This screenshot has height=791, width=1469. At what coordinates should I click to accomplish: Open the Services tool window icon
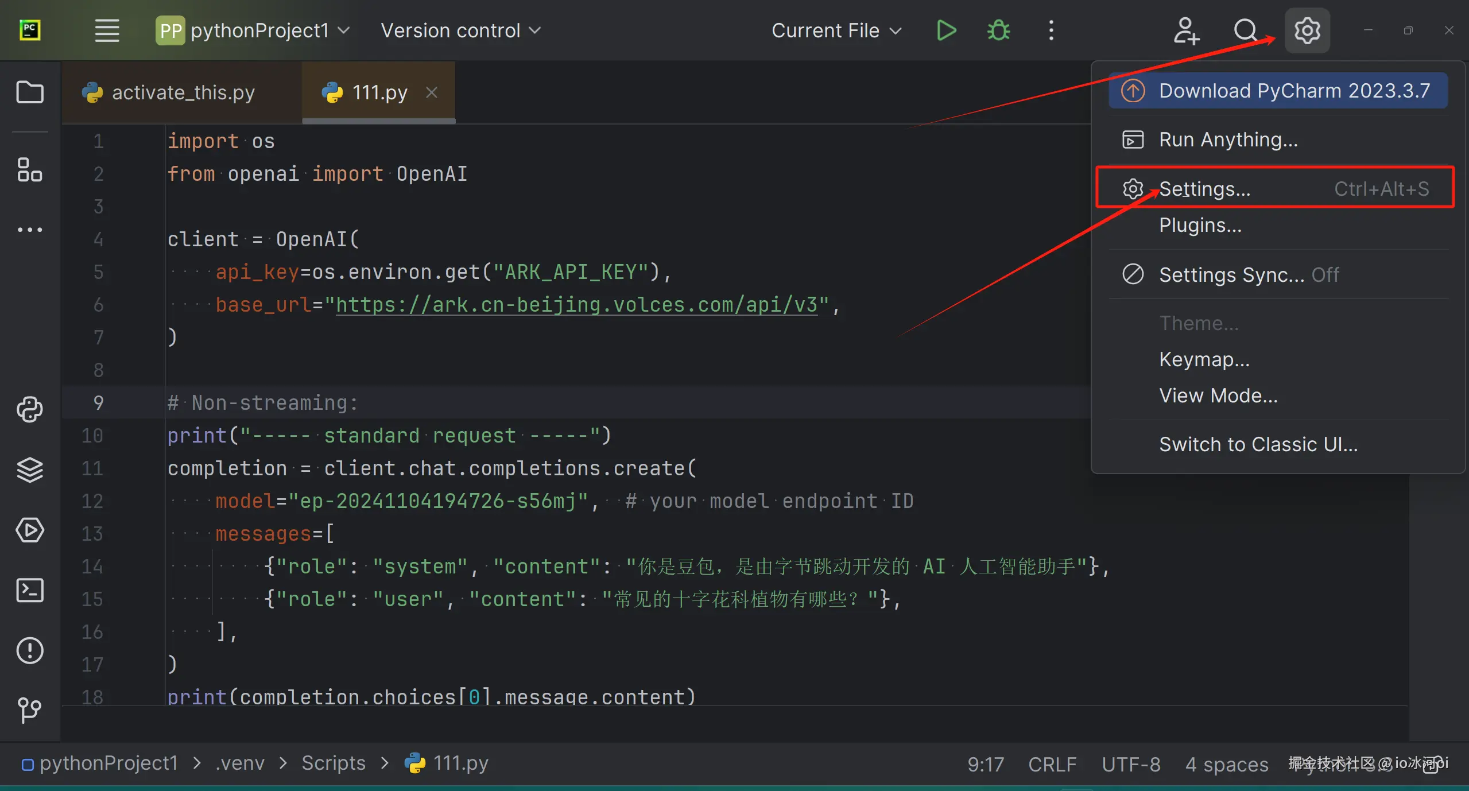click(x=30, y=530)
